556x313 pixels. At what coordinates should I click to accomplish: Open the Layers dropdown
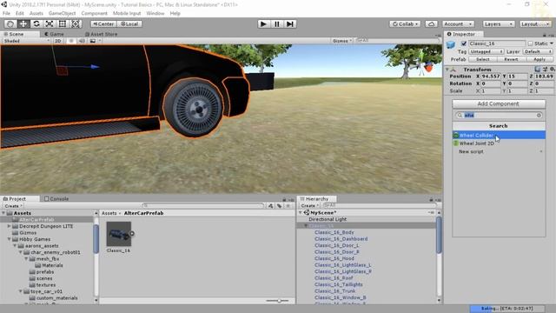tap(499, 23)
